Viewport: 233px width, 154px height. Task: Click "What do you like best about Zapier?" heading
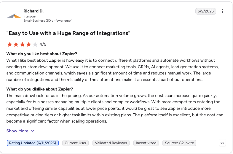pos(42,54)
